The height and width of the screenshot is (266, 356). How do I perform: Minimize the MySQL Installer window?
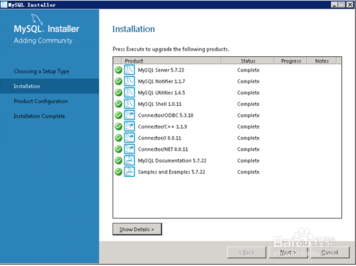click(334, 5)
